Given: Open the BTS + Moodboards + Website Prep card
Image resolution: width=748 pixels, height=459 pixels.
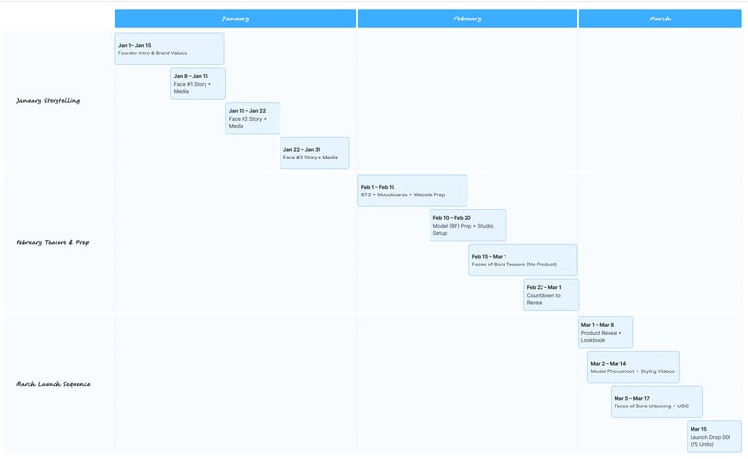Looking at the screenshot, I should pyautogui.click(x=413, y=191).
